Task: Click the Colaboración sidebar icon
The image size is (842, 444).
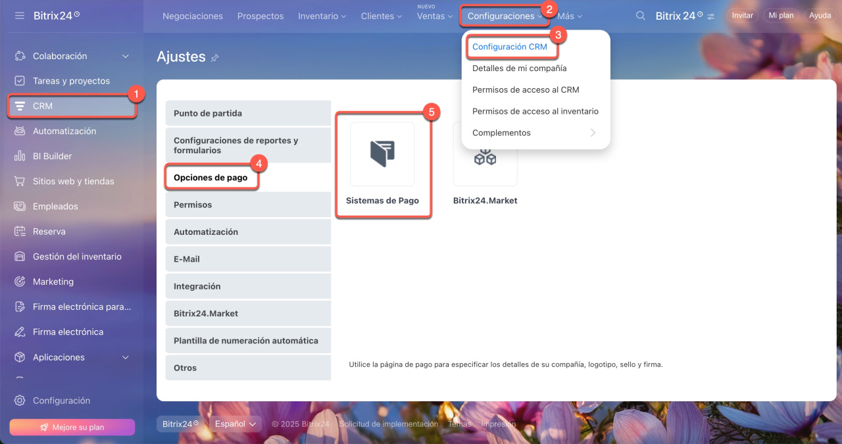Action: click(20, 57)
